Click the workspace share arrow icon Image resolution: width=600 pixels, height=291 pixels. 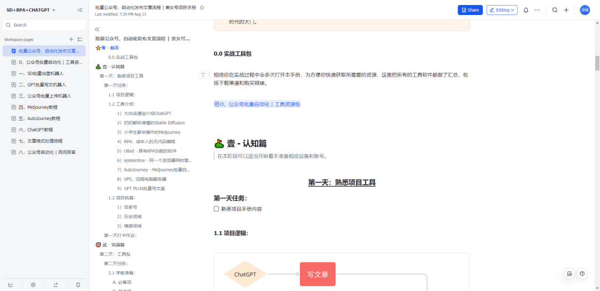56,284
